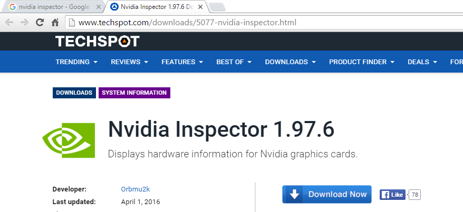The width and height of the screenshot is (463, 212).
Task: Click the browser back arrow
Action: point(9,23)
